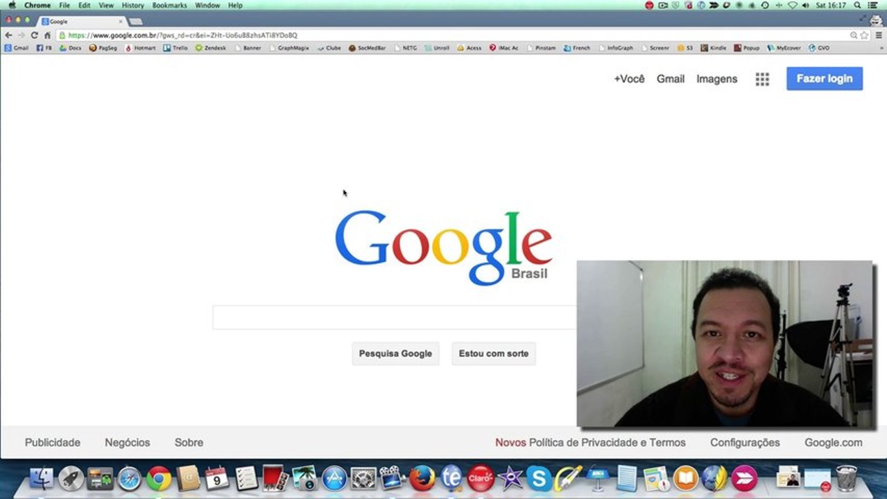Open the Google apps grid icon

pyautogui.click(x=762, y=79)
